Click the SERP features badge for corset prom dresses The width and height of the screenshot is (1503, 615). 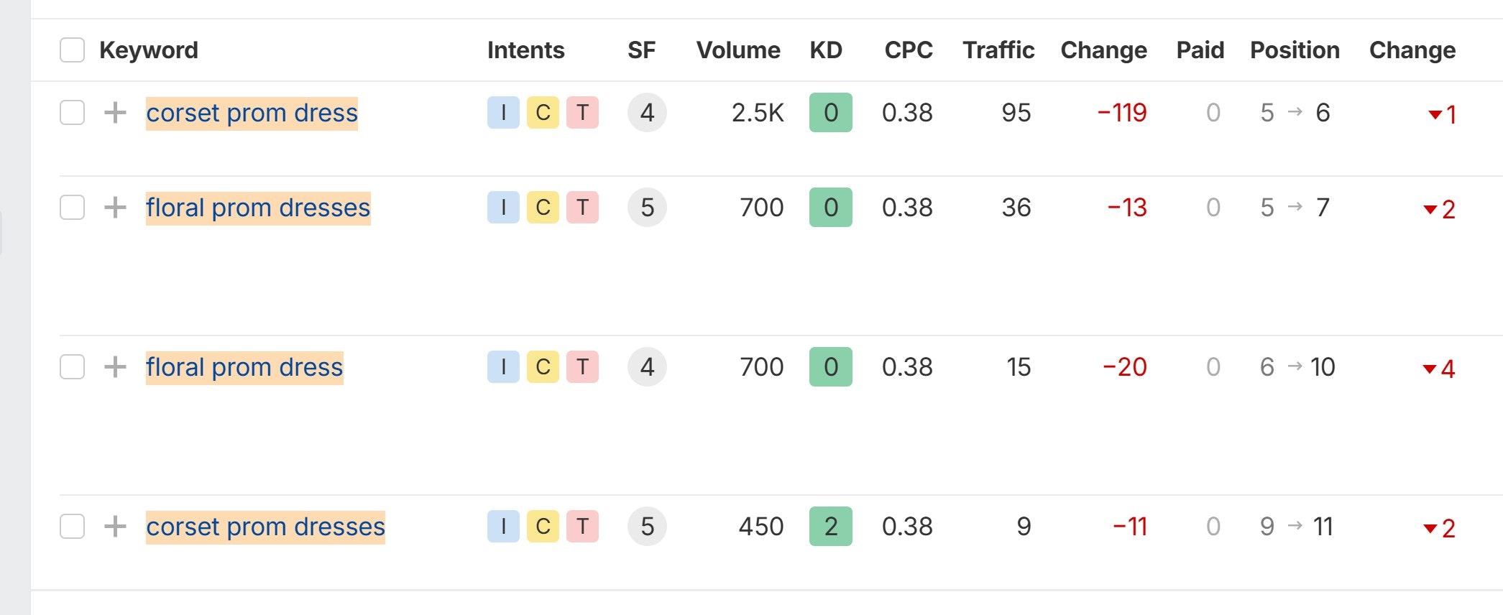click(647, 527)
